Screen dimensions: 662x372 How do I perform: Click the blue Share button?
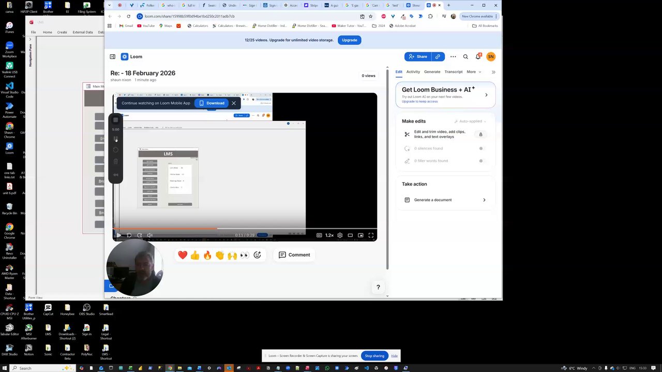(418, 57)
